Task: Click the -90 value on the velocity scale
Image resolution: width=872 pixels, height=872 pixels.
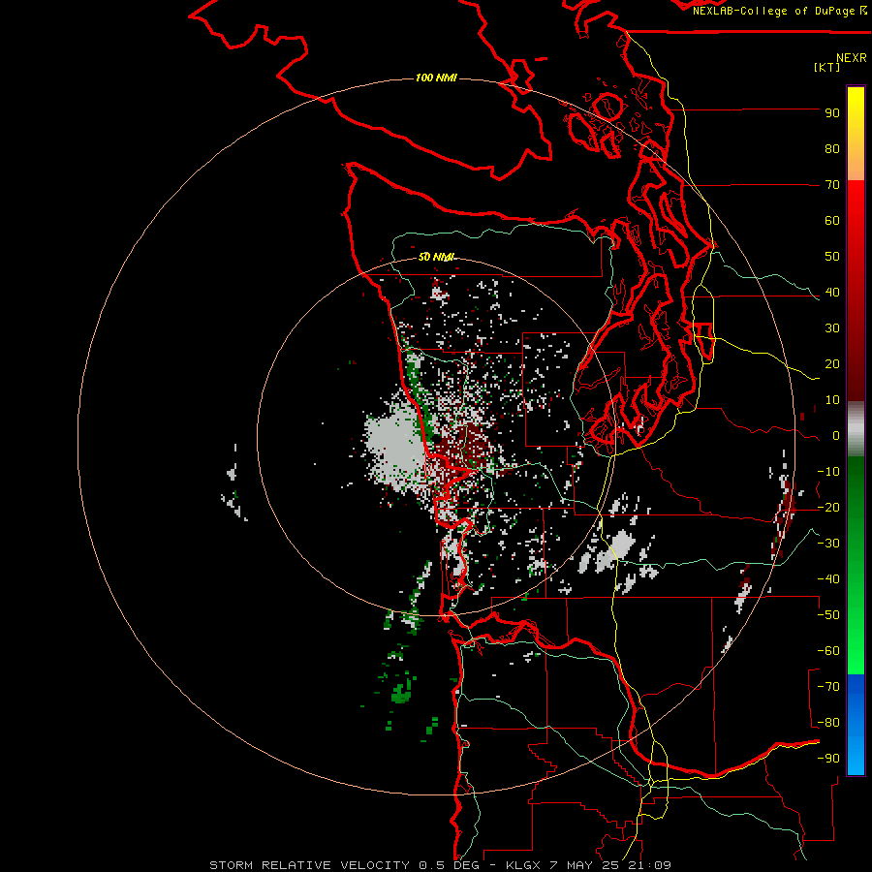Action: point(828,759)
